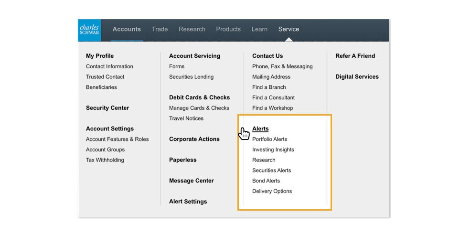Select the Products tab
Screen dimensions: 460x246
228,29
